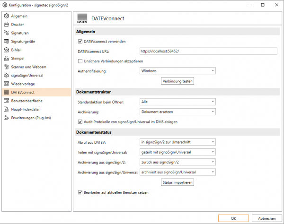Expand Archivierung aus signoSign/2 dropdown

177,162
